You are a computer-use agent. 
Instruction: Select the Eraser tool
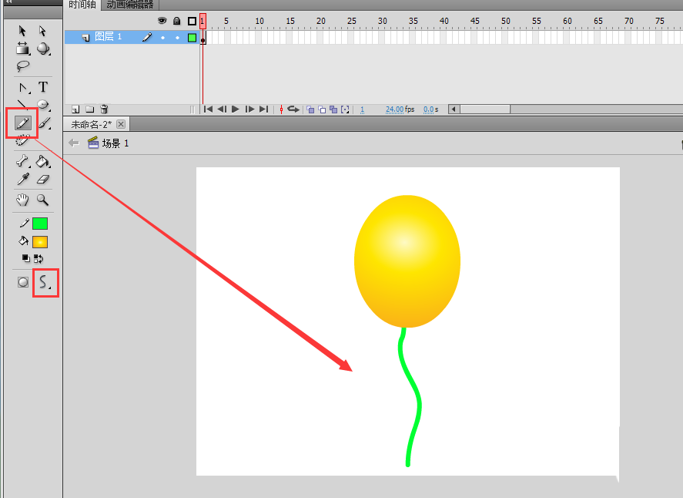click(x=42, y=179)
